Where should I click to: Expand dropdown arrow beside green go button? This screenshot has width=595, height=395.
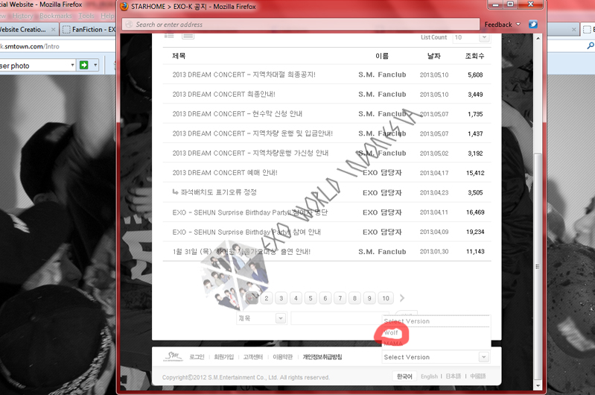95,66
